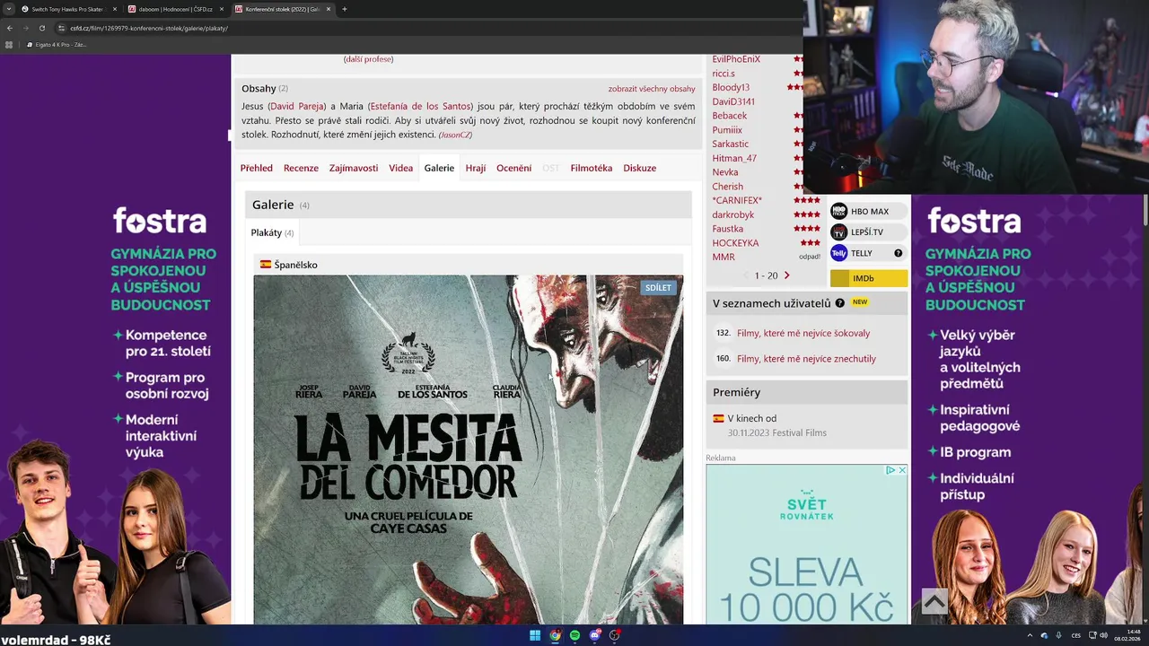The height and width of the screenshot is (646, 1149).
Task: Click the fostra logo in left ad
Action: click(159, 220)
